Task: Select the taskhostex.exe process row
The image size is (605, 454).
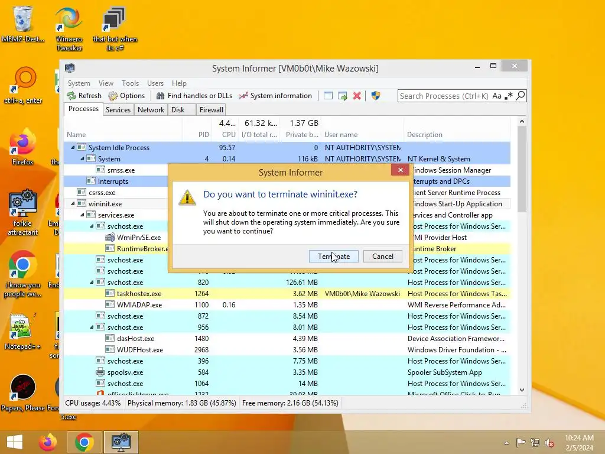Action: [x=287, y=294]
